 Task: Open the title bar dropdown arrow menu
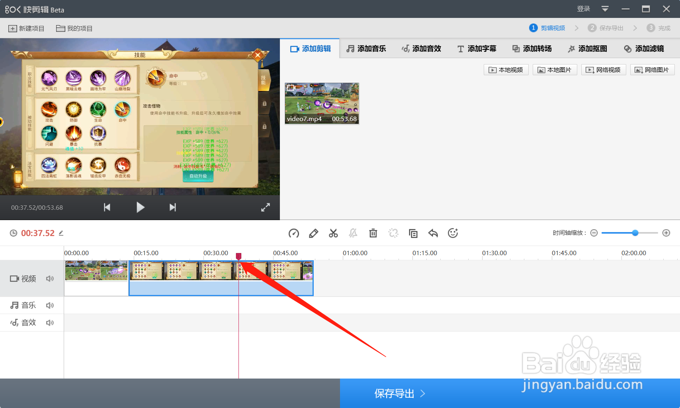605,8
